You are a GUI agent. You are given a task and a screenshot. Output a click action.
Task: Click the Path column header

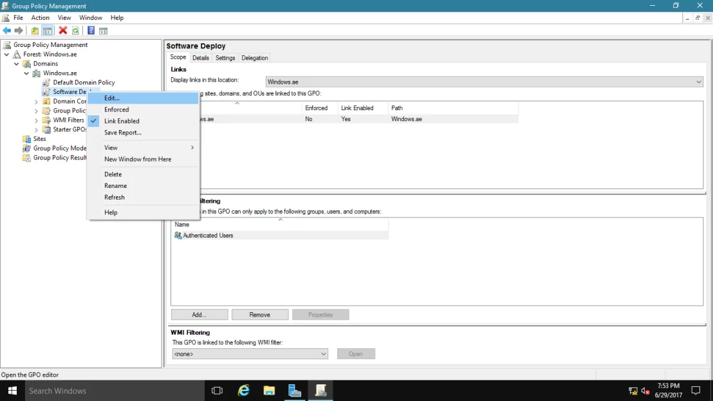tap(453, 107)
